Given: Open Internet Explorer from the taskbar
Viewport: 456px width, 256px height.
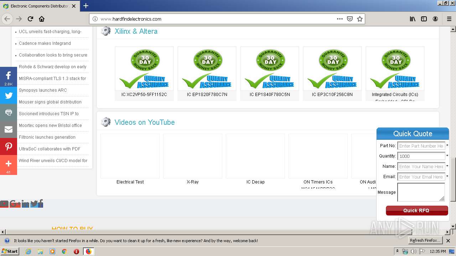Looking at the screenshot, I should 28,251.
